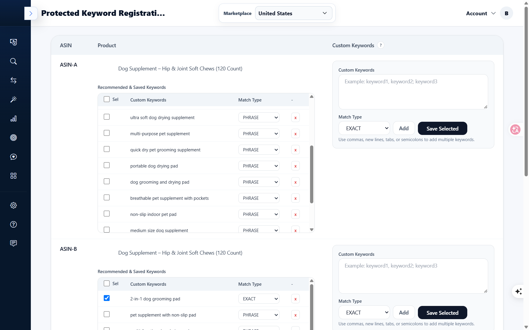Check 'multi-purpose pet supplement' row
This screenshot has width=529, height=330.
(x=107, y=133)
